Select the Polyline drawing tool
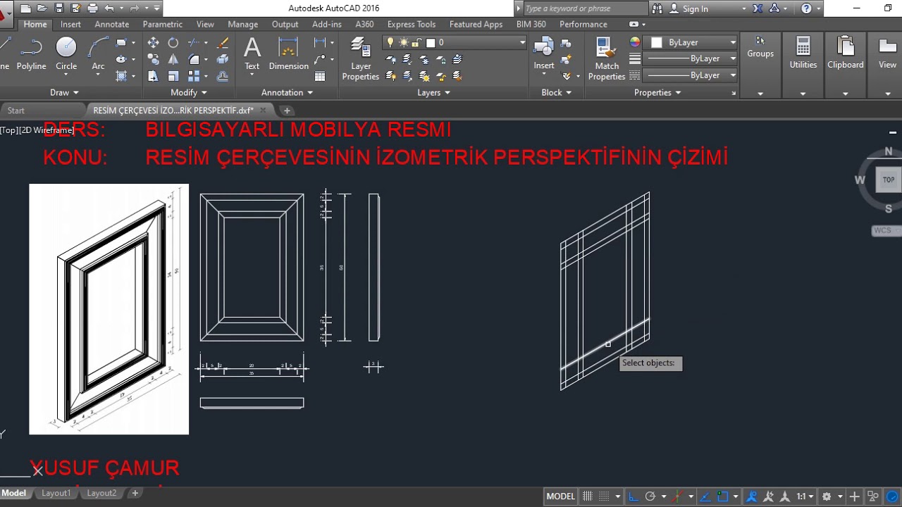Viewport: 902px width, 507px height. [x=31, y=54]
